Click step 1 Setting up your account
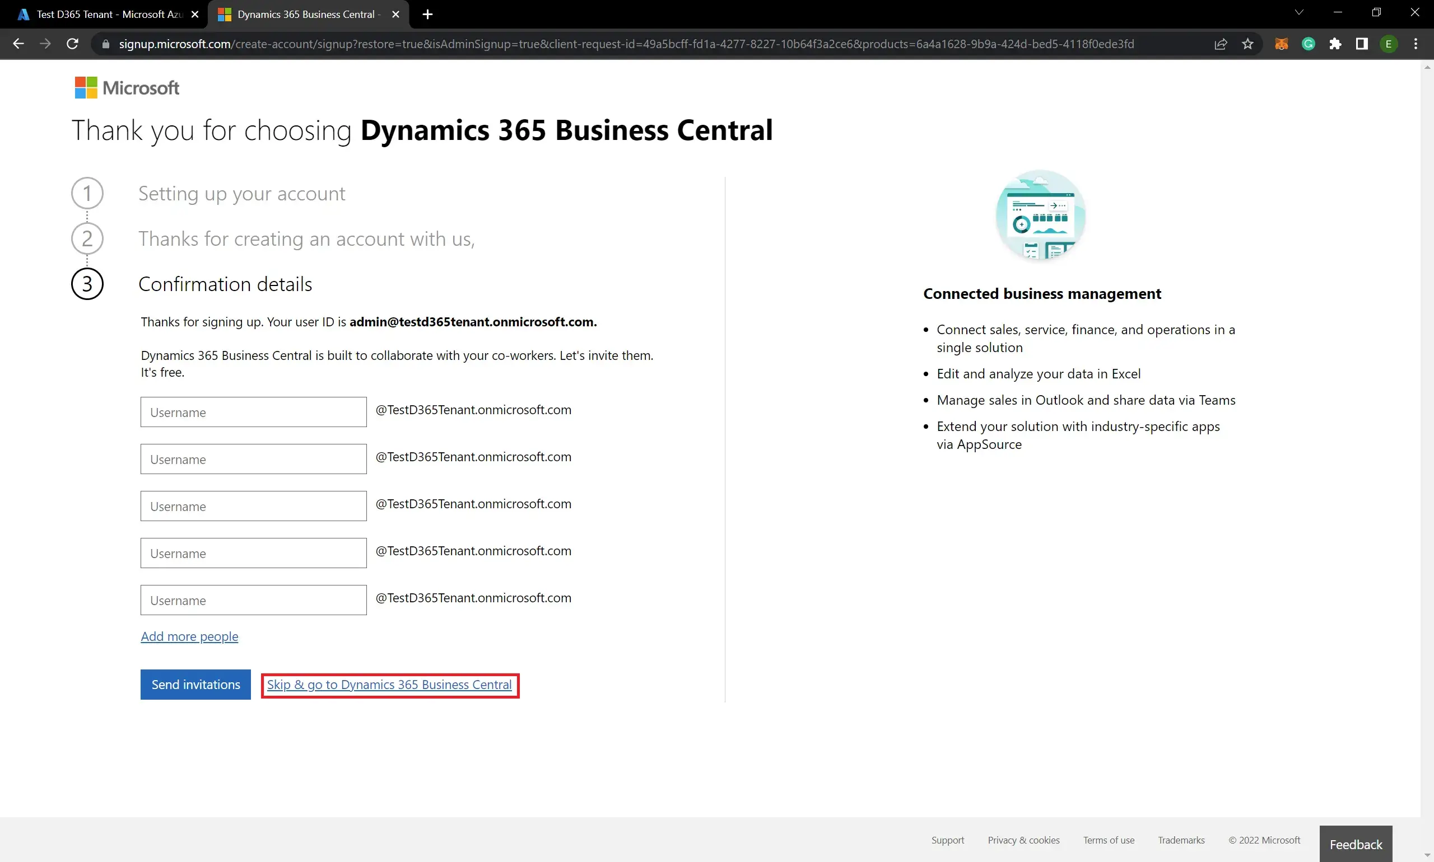 pos(242,193)
